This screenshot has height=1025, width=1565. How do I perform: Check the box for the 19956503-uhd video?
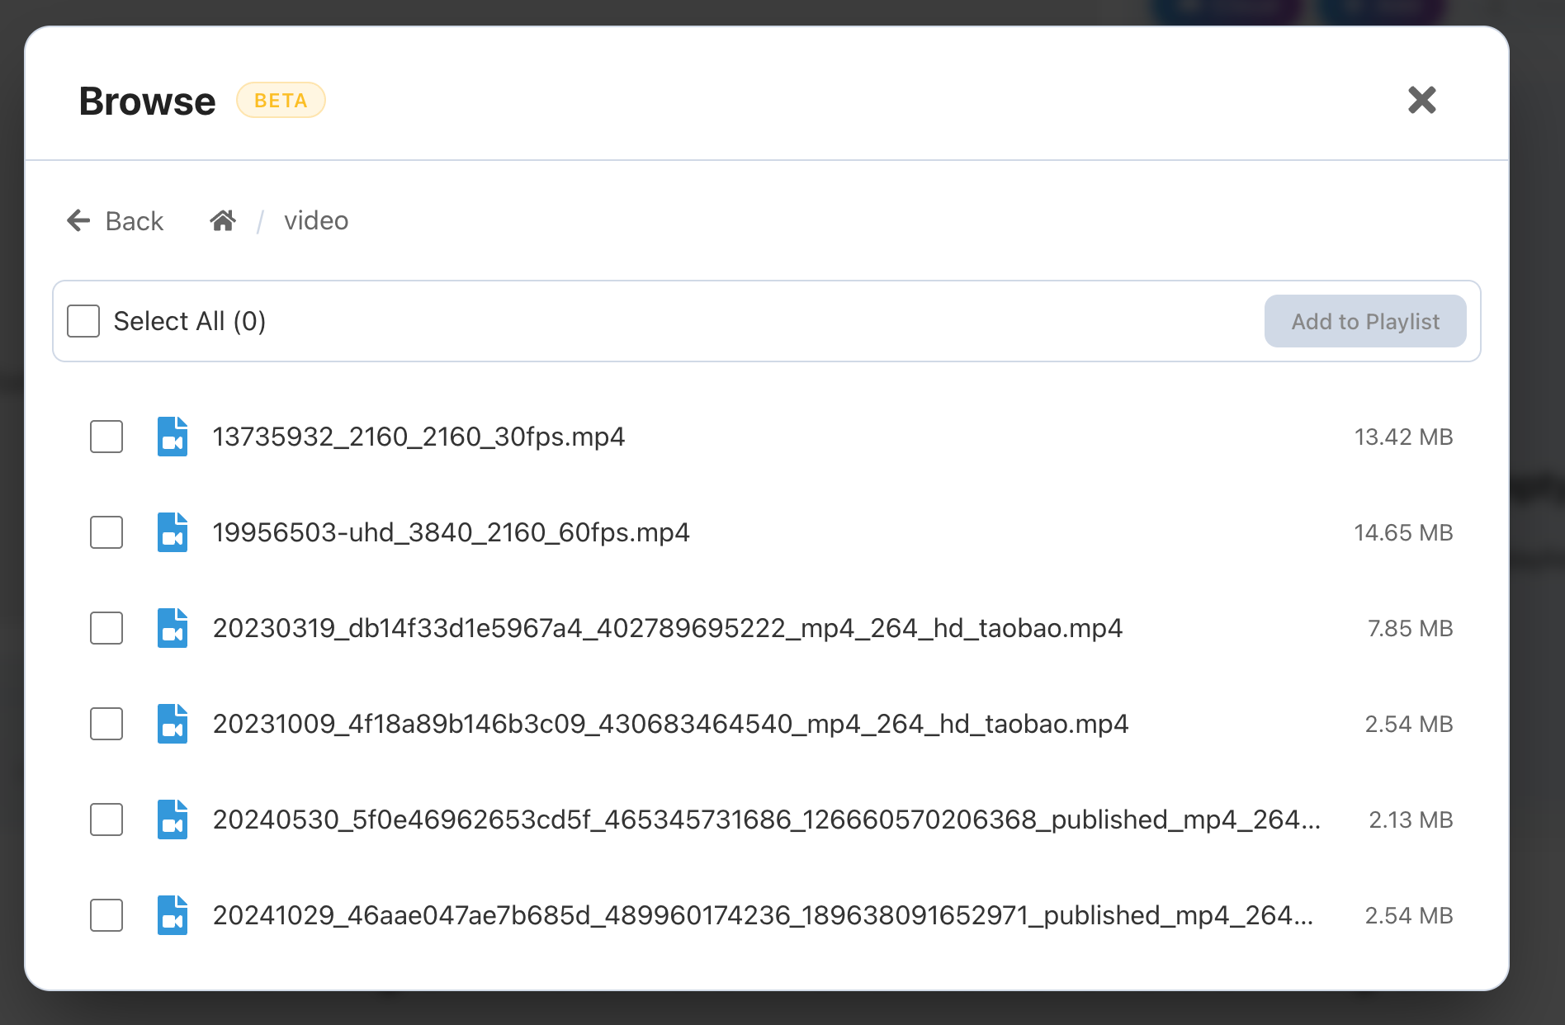(106, 532)
